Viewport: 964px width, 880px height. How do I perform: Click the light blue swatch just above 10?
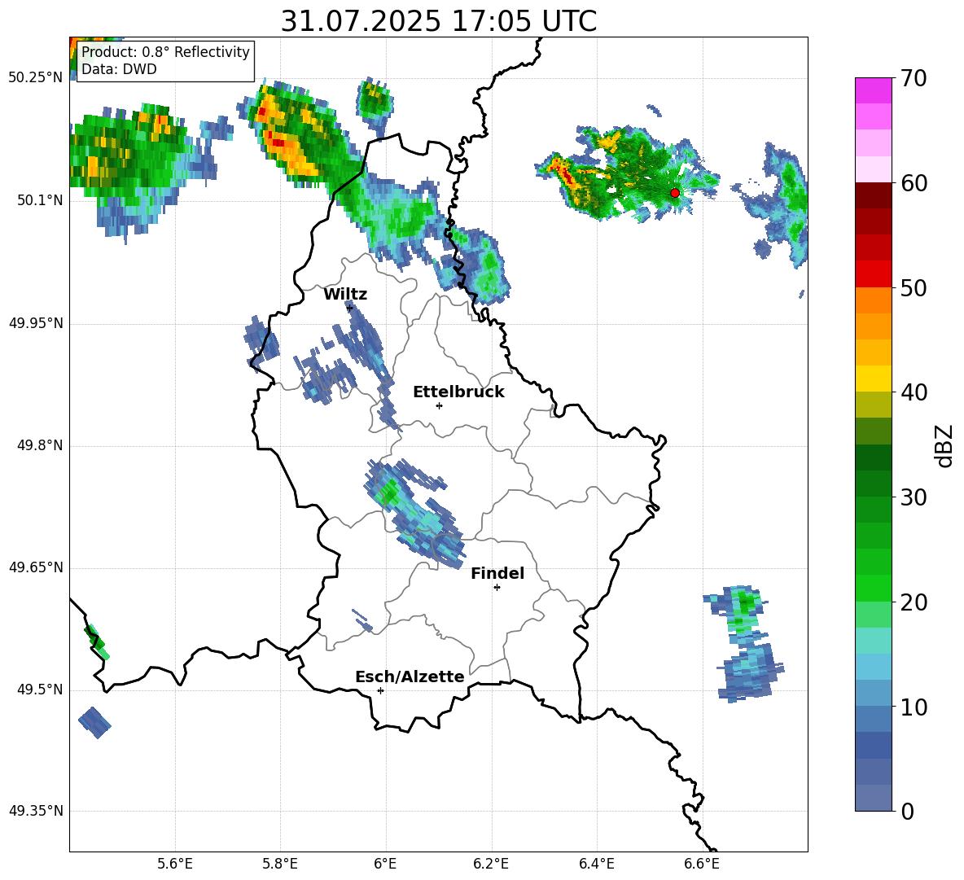click(873, 693)
